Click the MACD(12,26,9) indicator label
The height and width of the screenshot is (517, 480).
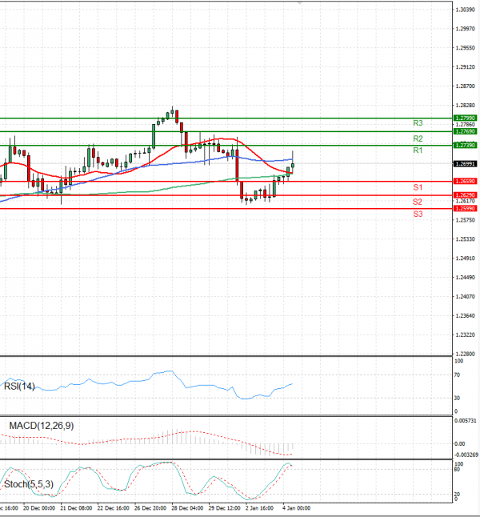(42, 426)
